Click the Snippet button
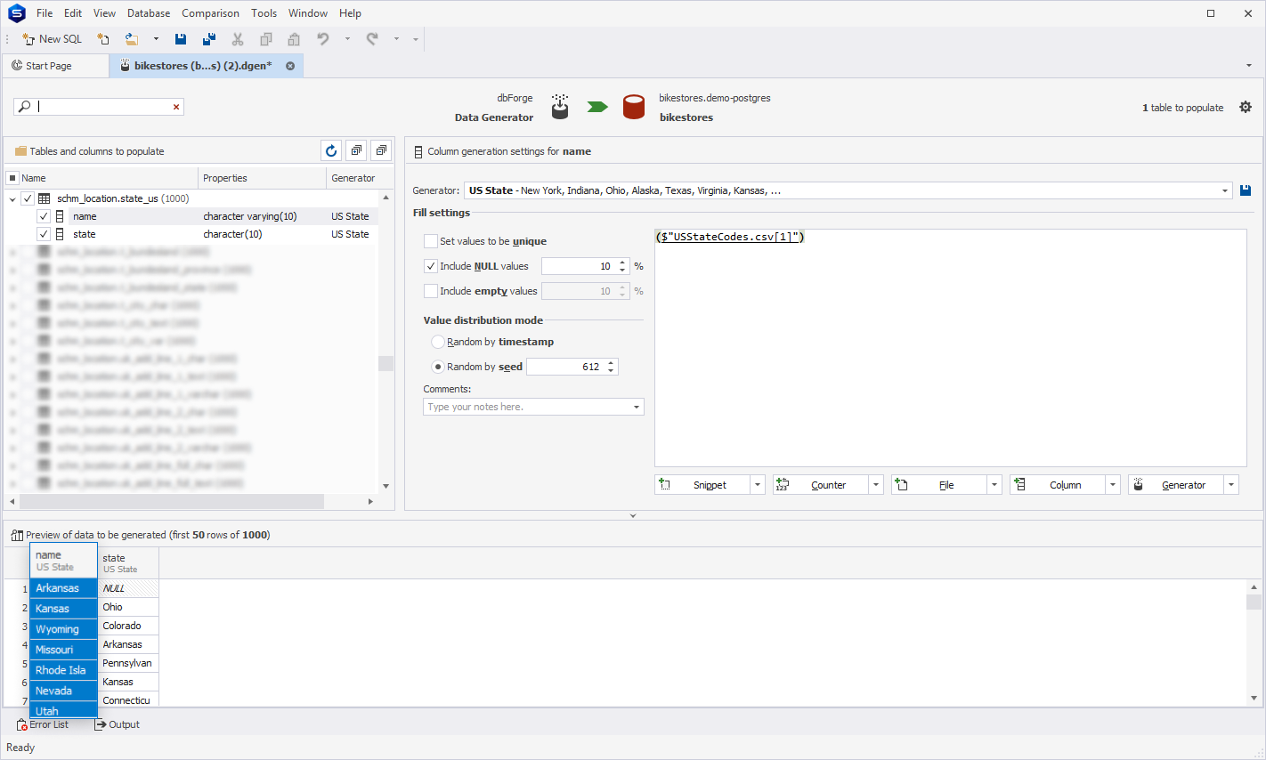Screen dimensions: 1266x760 pos(703,485)
